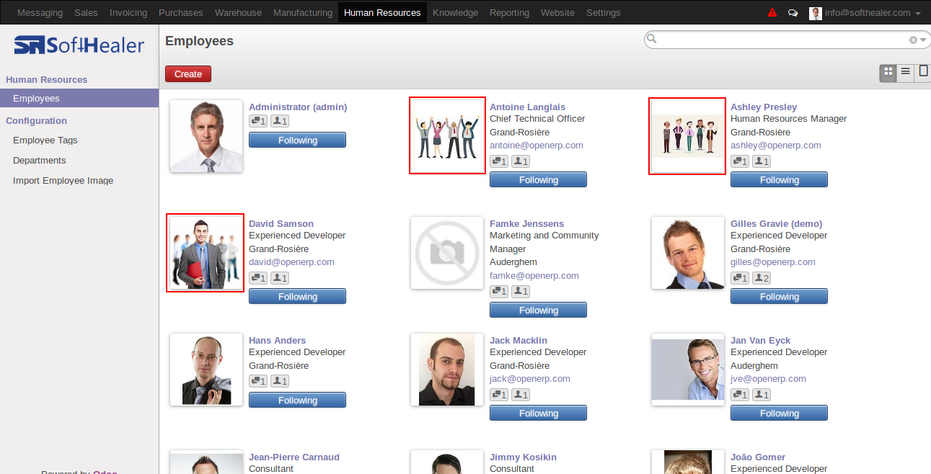Open the Messaging menu
This screenshot has height=474, width=931.
pos(40,12)
